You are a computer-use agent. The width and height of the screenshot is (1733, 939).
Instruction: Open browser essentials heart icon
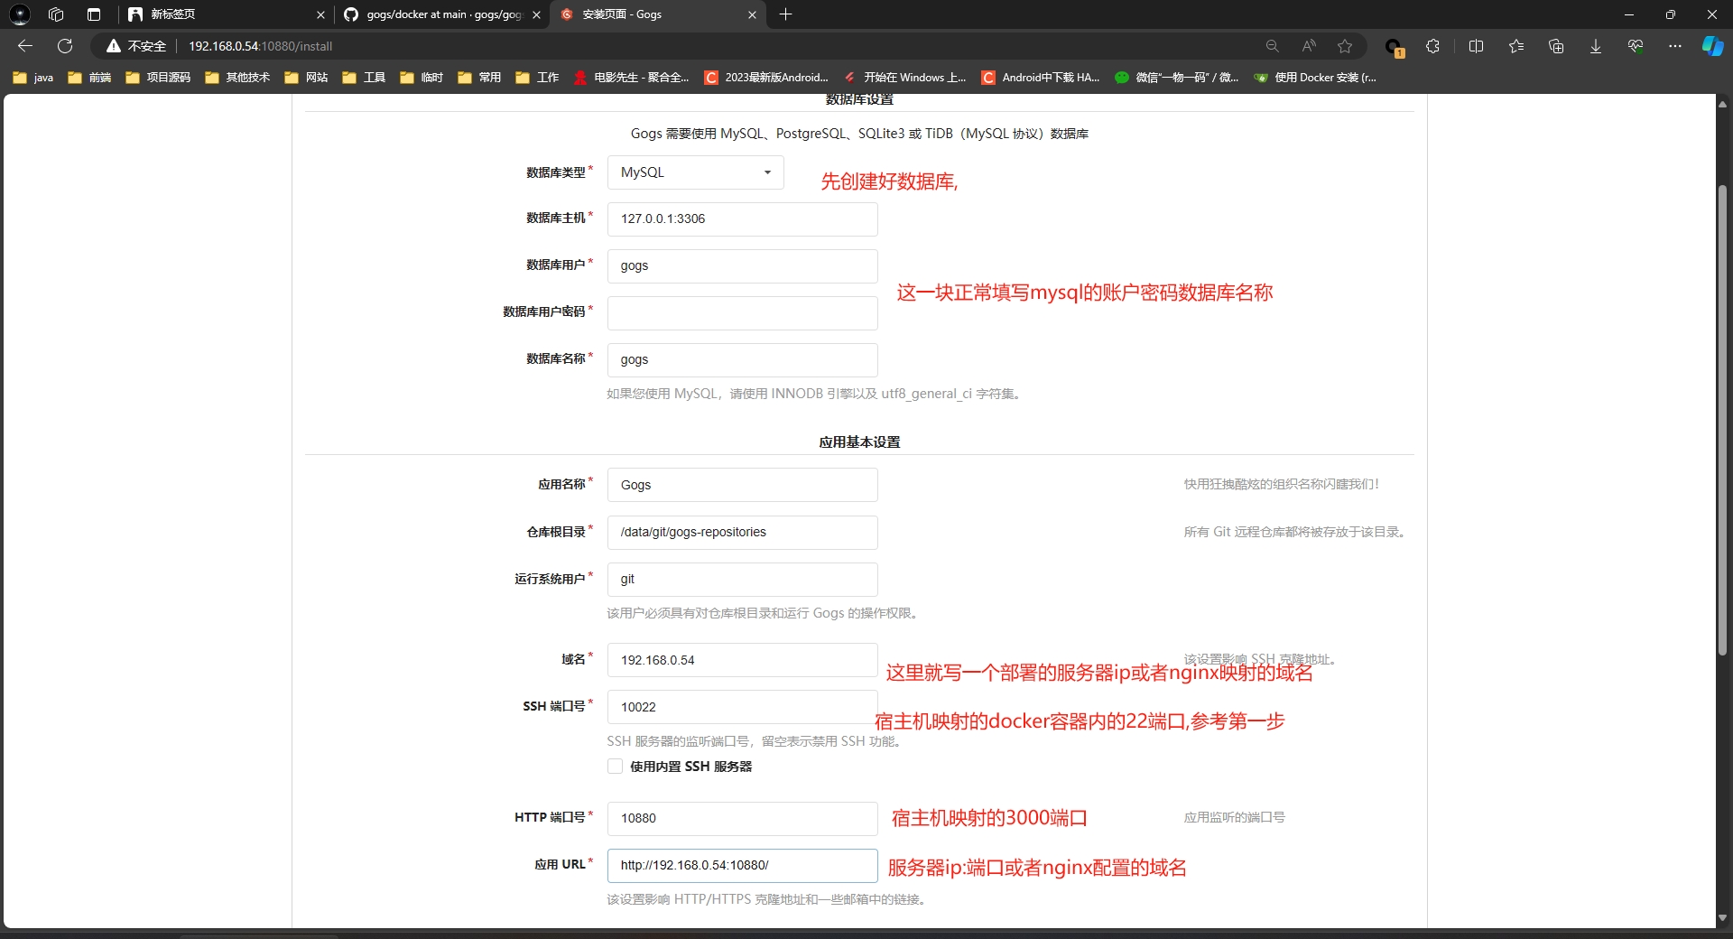[1636, 46]
